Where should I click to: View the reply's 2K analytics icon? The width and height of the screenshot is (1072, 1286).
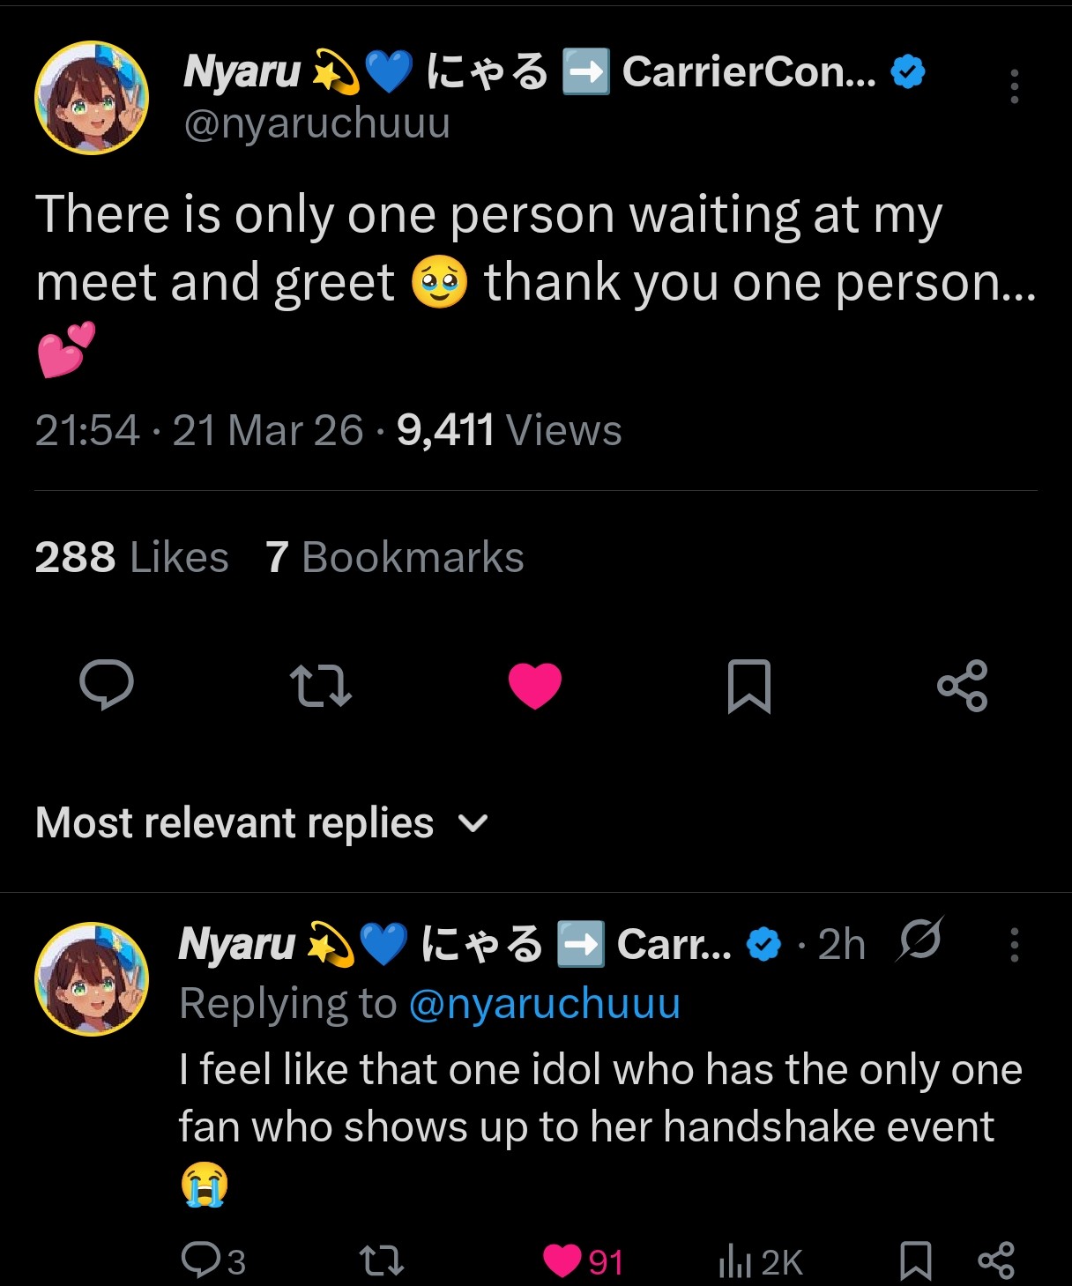761,1261
